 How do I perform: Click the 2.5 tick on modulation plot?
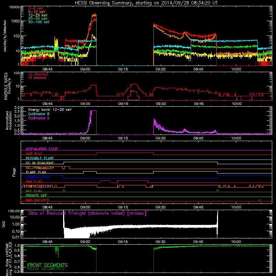tap(17, 111)
